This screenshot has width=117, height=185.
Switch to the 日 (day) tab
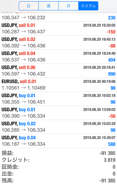29,6
